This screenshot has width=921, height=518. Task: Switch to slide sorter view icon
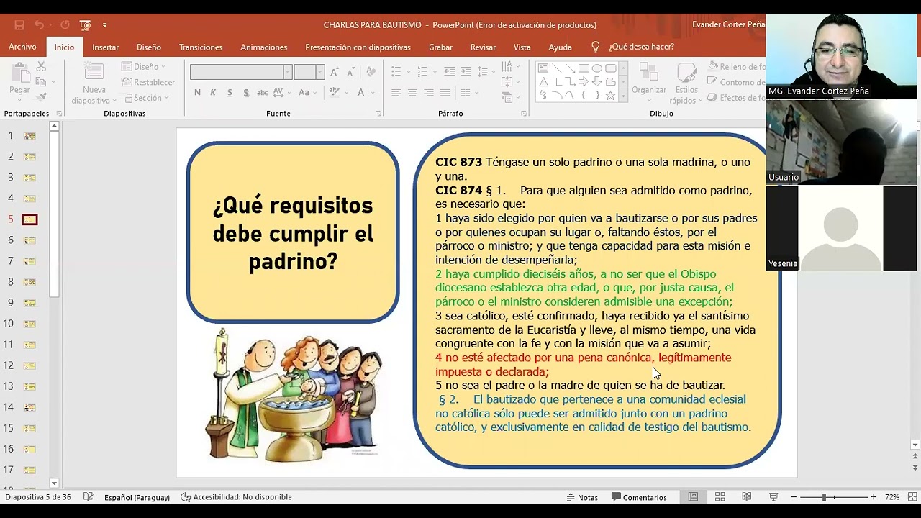pyautogui.click(x=720, y=497)
